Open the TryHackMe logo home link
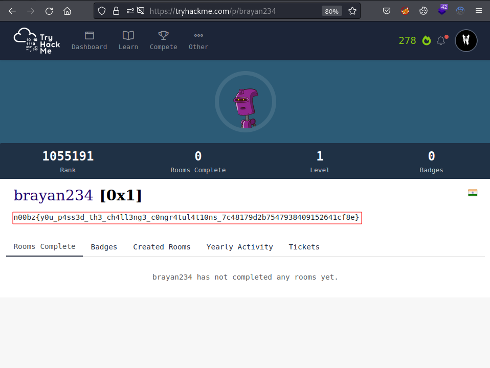This screenshot has height=368, width=490. (36, 40)
